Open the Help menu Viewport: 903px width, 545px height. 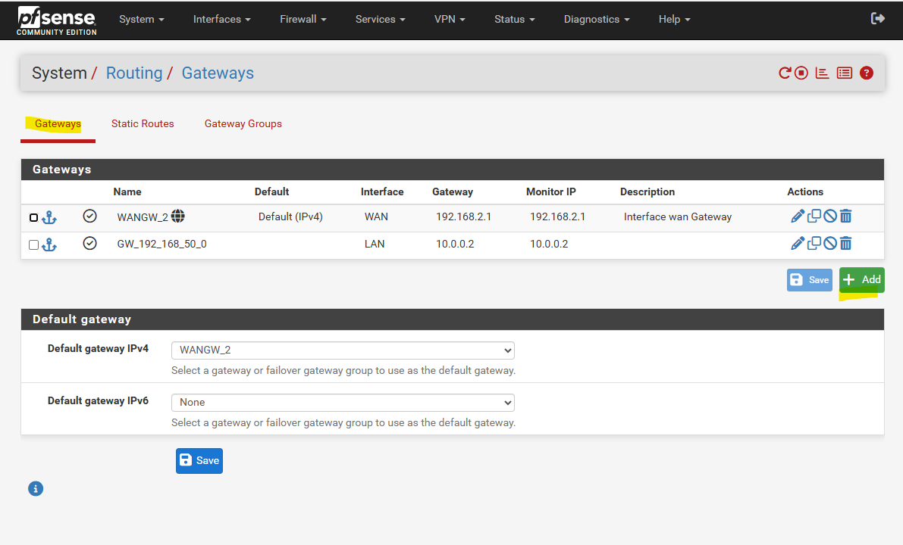tap(674, 19)
